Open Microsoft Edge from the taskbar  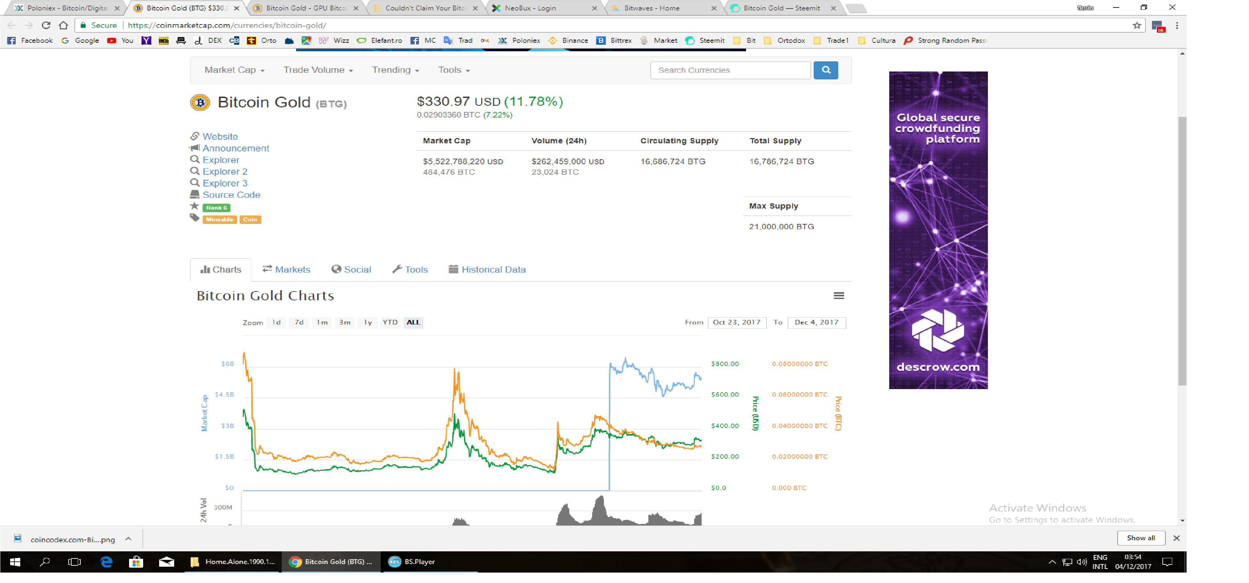click(106, 562)
